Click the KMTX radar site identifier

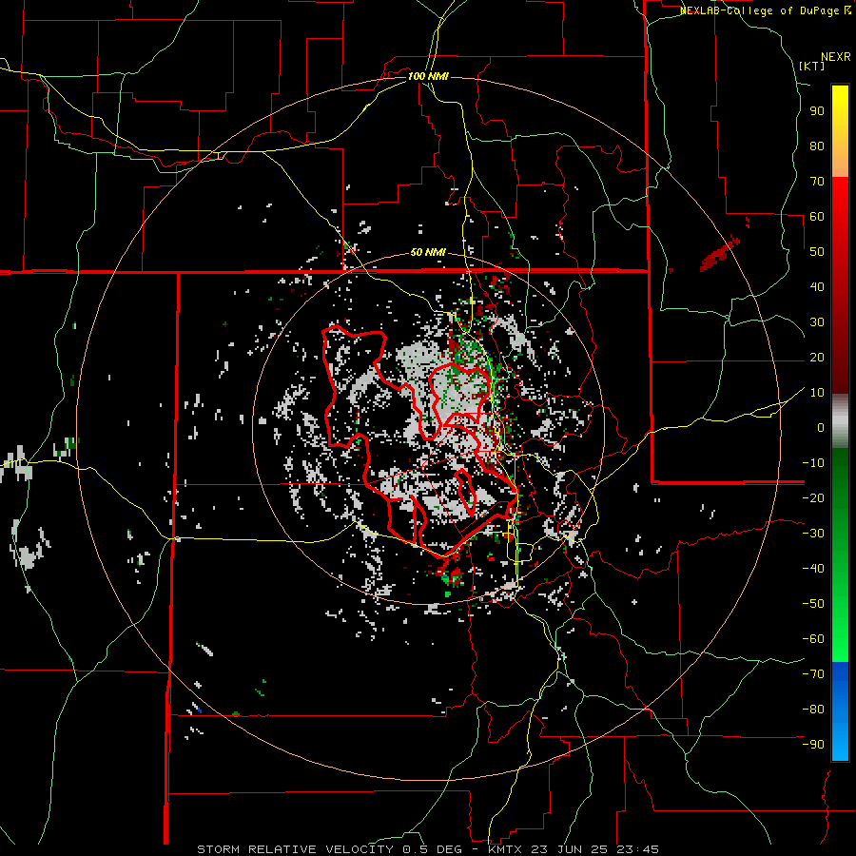pos(506,849)
